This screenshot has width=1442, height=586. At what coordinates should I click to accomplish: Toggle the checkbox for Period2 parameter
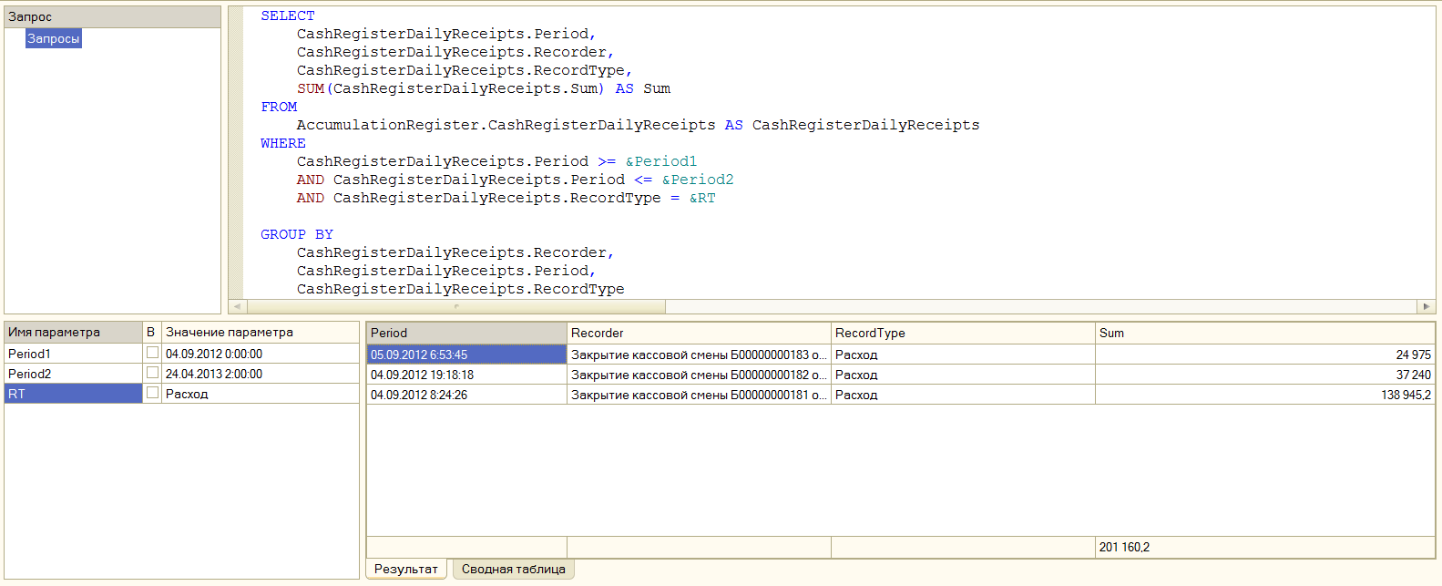[152, 373]
